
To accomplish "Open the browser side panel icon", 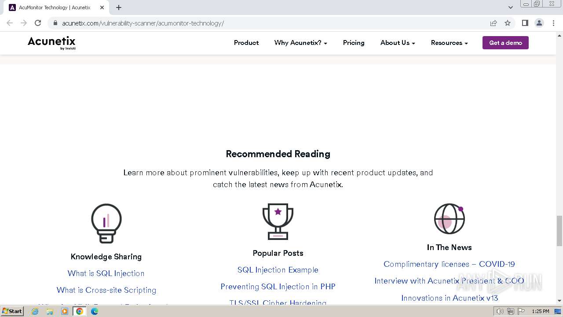I will [525, 23].
